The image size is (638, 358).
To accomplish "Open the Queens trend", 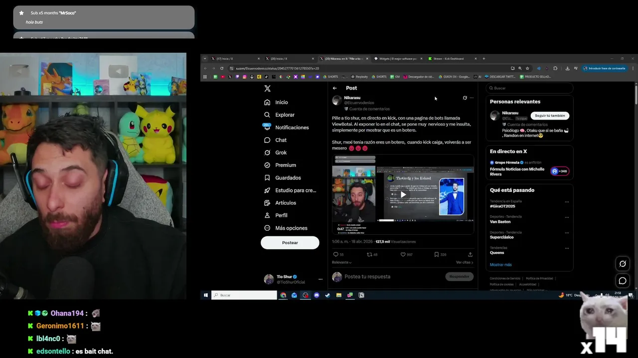I will coord(497,253).
